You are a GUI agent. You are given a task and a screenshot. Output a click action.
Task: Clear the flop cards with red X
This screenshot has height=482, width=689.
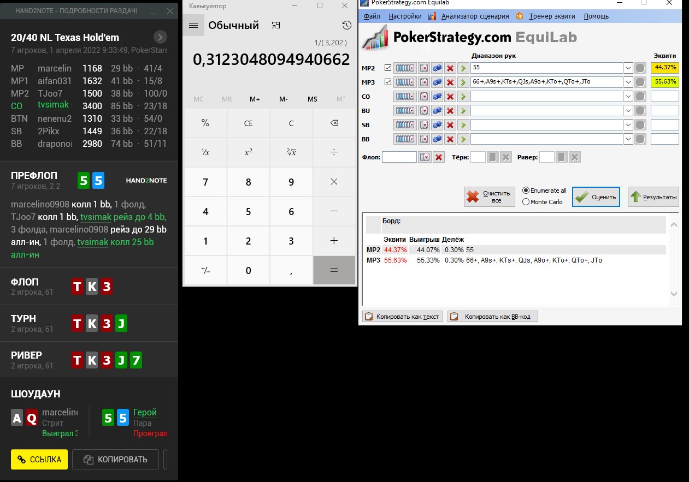(438, 157)
